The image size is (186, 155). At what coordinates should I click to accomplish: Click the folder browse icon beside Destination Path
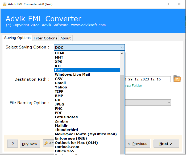coord(177,79)
